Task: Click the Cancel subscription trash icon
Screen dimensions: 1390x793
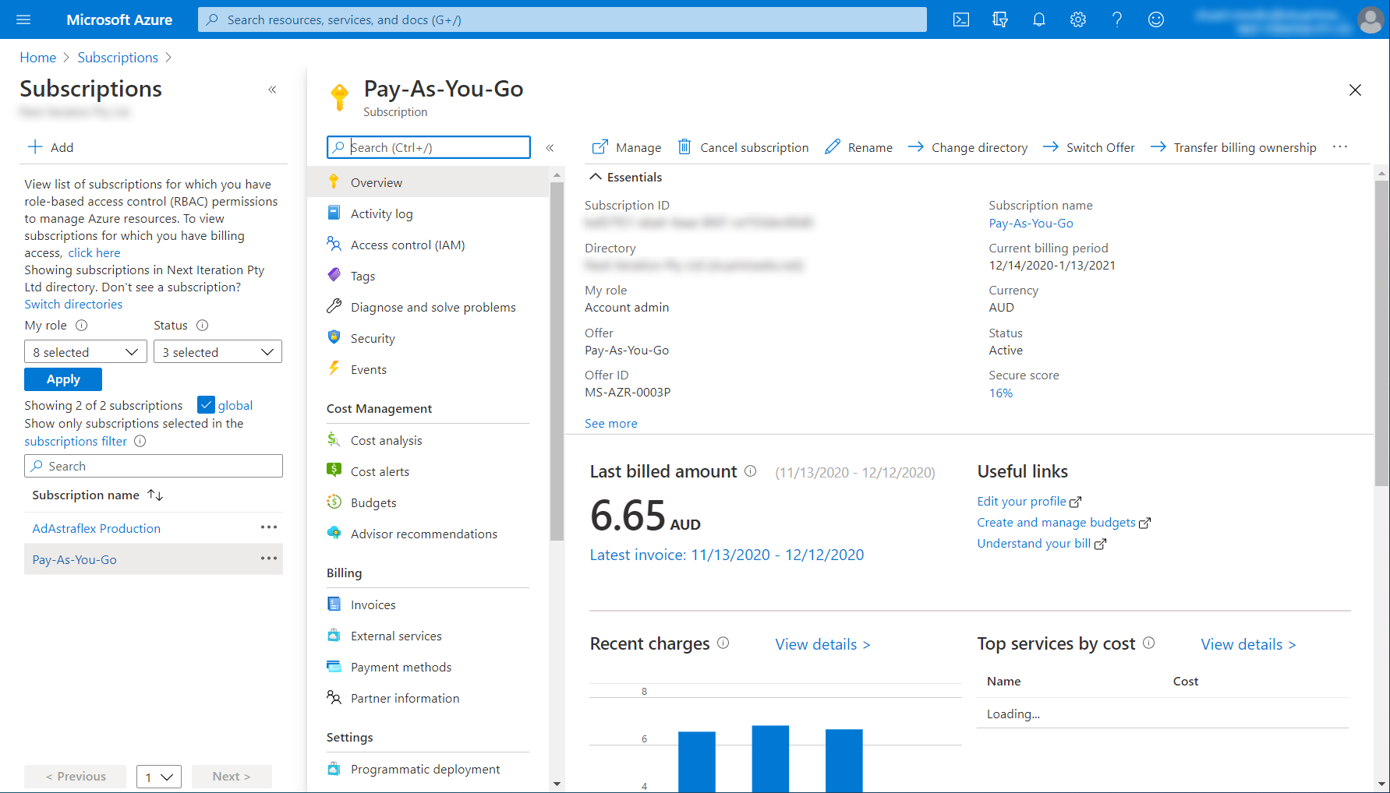Action: tap(684, 147)
